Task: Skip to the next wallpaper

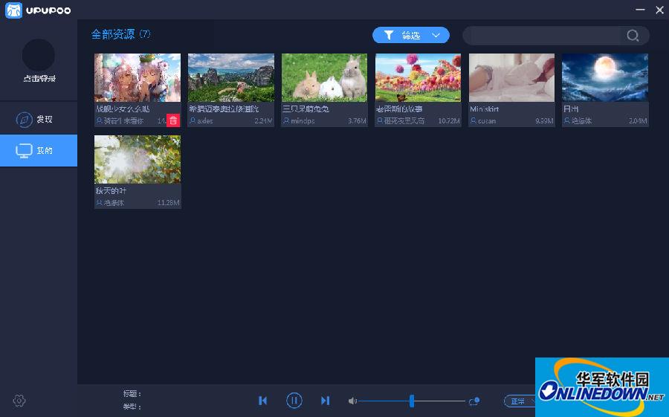Action: 325,401
